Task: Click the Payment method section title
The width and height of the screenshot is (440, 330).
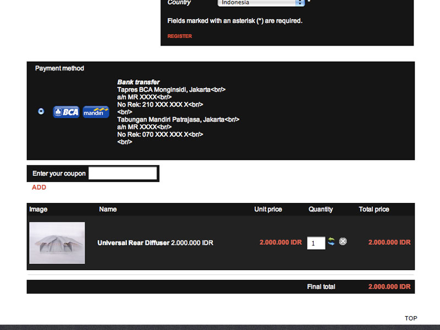Action: click(x=59, y=68)
